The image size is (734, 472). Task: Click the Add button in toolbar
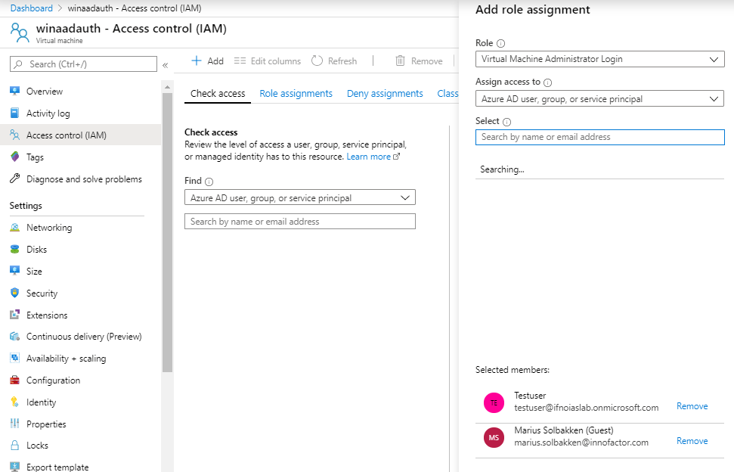pos(207,61)
